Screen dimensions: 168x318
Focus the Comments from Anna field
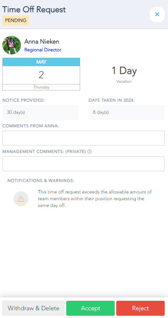tap(83, 138)
